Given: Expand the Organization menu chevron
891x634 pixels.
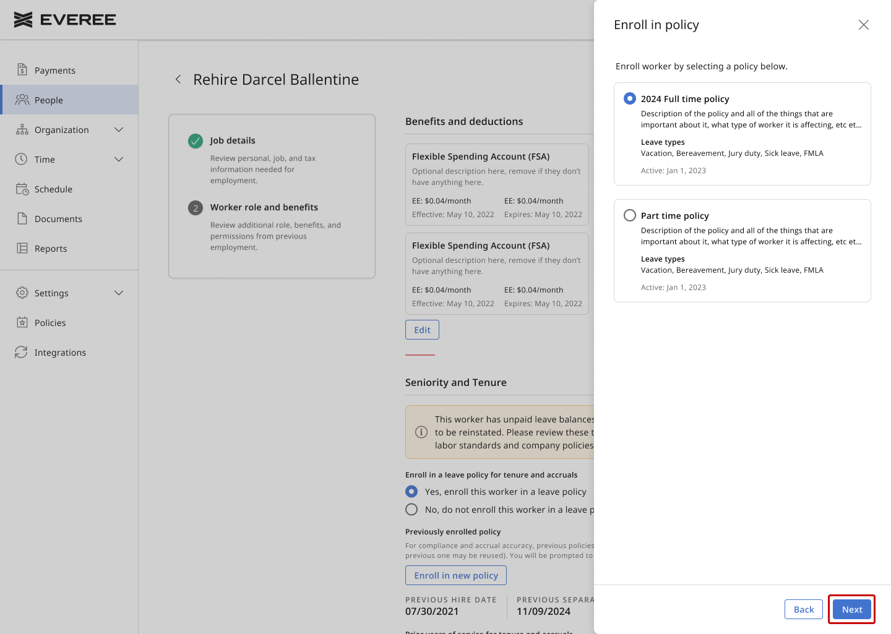Looking at the screenshot, I should pos(119,129).
